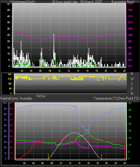Viewport: 140px width, 167px height.
Task: Click the Dew Point (°C) label
Action: tap(129, 98)
